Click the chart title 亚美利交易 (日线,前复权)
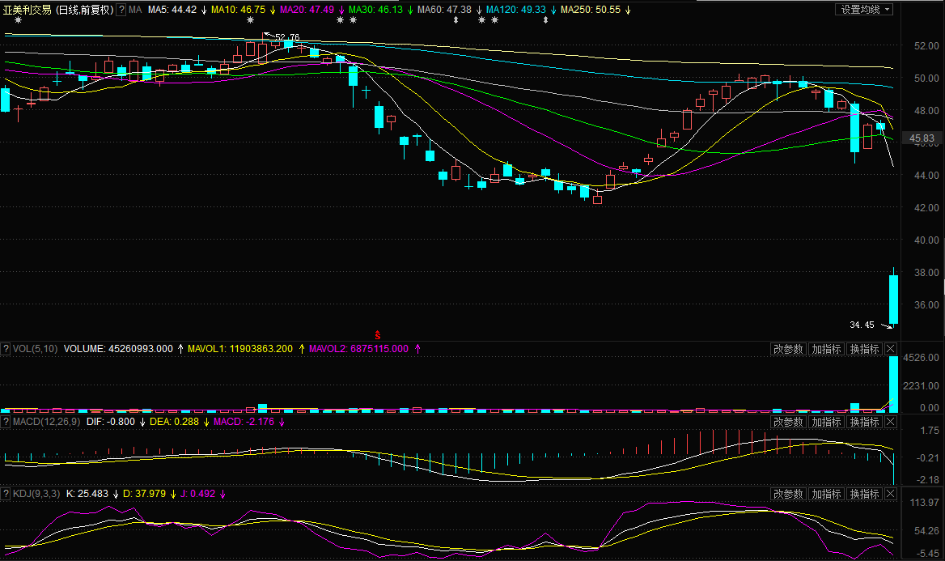Viewport: 945px width, 561px height. pos(58,10)
